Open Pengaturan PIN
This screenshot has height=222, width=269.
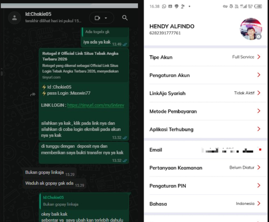(x=206, y=186)
